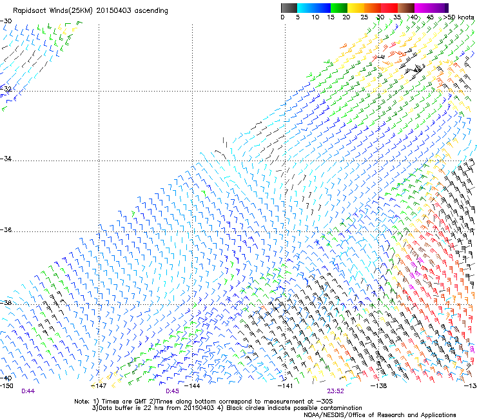Click the 0:44 swath time label

pos(28,391)
